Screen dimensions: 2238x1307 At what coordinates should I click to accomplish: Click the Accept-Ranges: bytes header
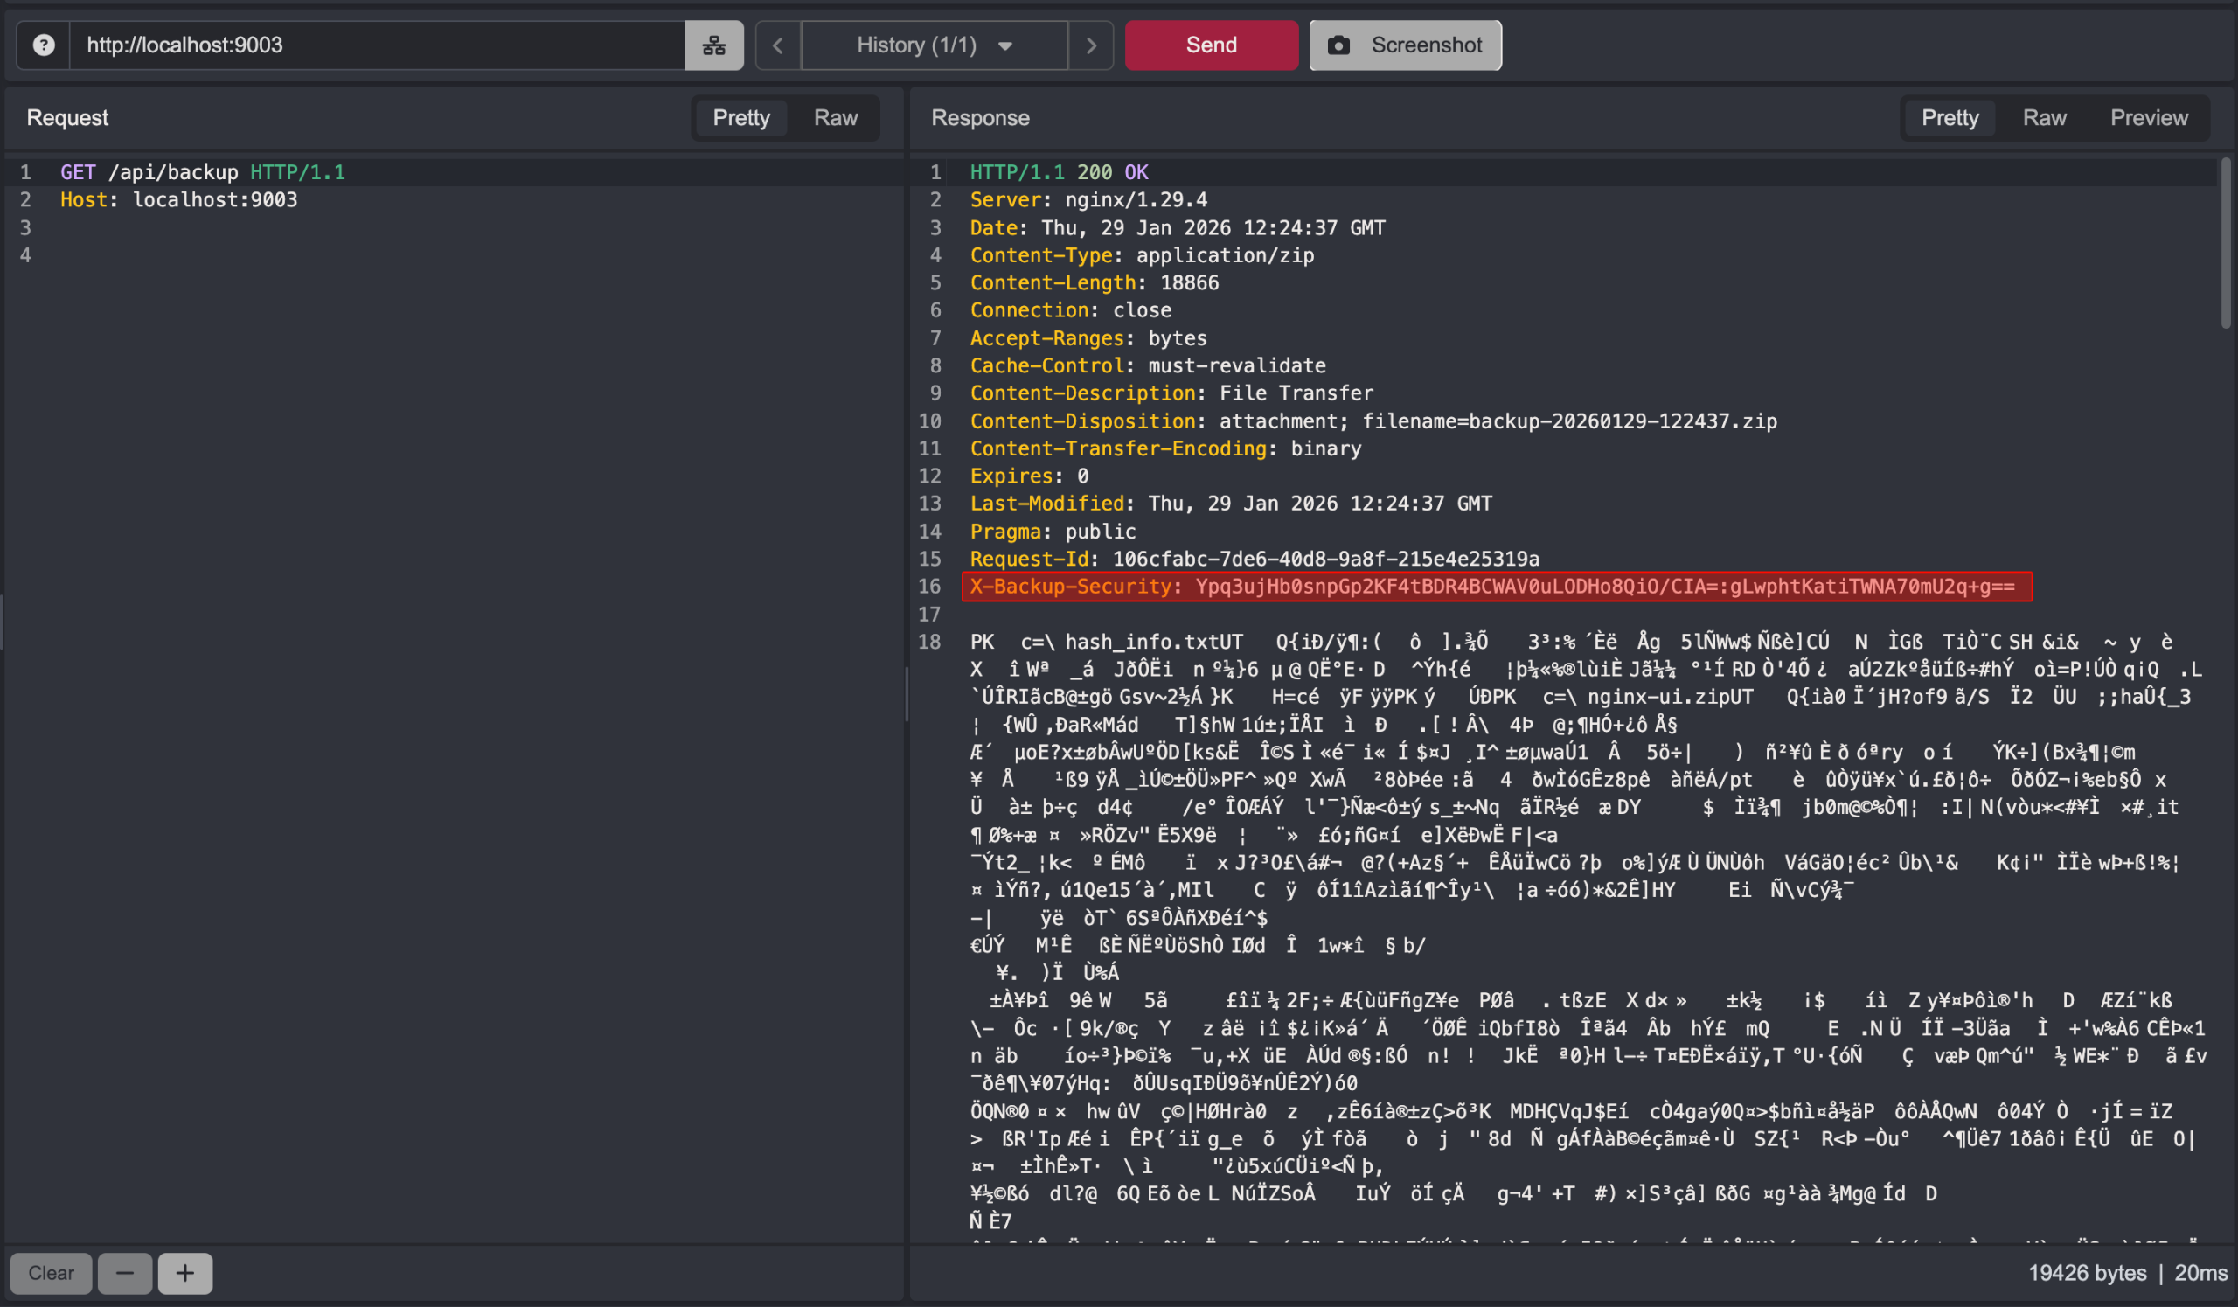coord(1088,338)
